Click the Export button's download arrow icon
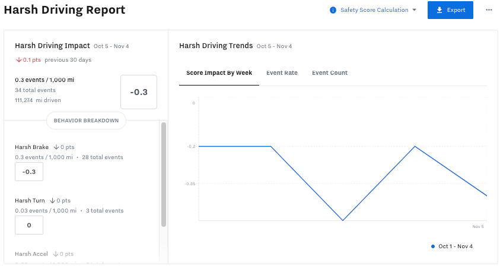This screenshot has height=266, width=500. (x=440, y=10)
